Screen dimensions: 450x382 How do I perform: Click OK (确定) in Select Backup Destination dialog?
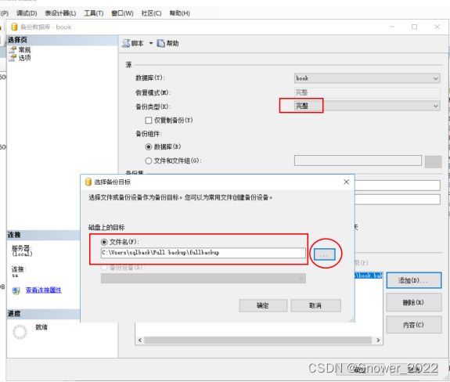[x=263, y=305]
